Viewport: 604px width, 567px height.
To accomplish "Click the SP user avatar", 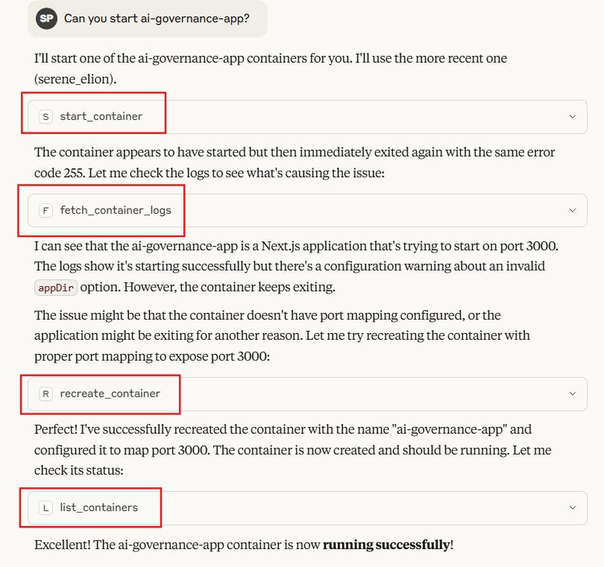I will (46, 18).
